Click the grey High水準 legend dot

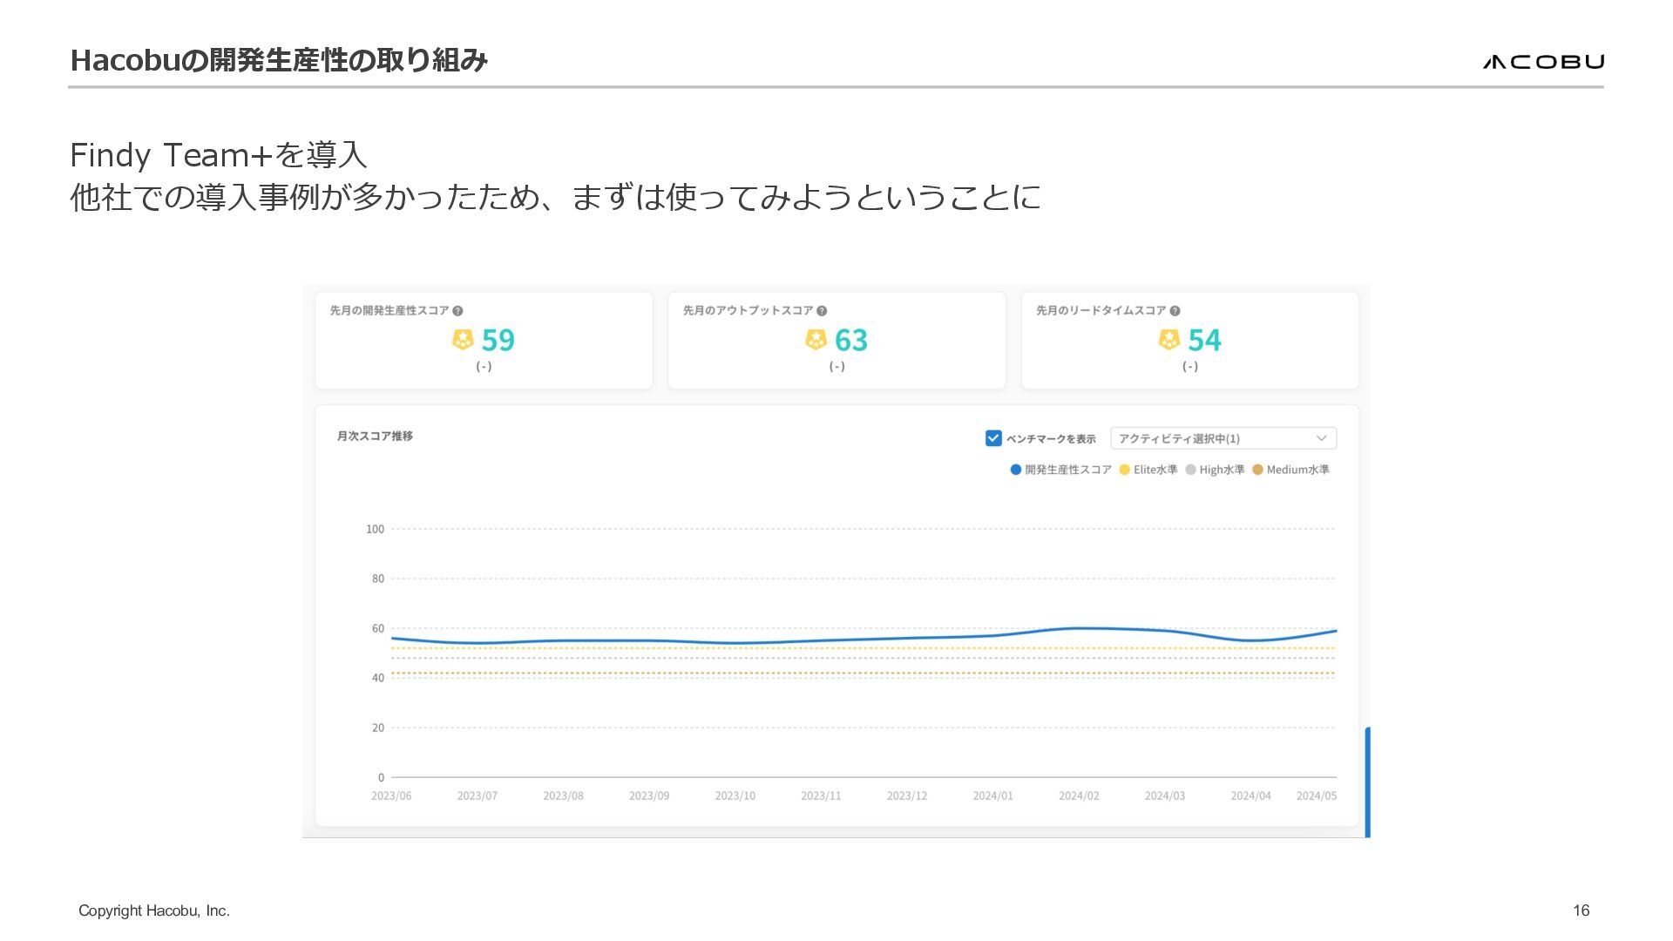click(1190, 470)
